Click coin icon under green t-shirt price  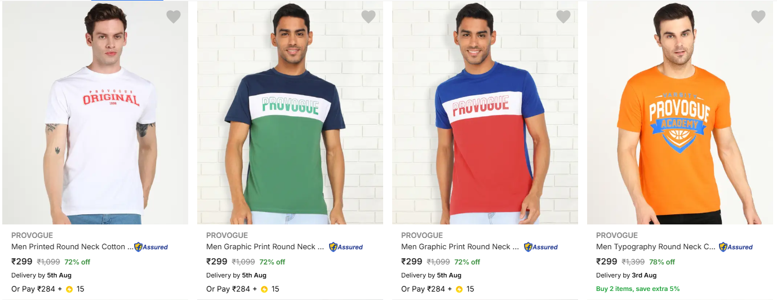click(264, 289)
